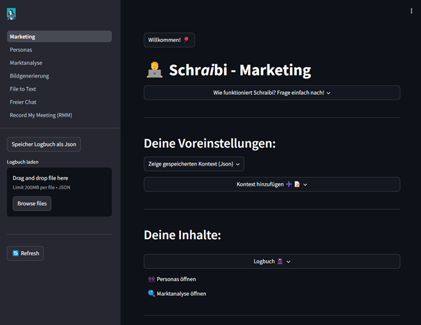The width and height of the screenshot is (421, 325).
Task: Click the balloon icon in Willkommen button
Action: point(186,40)
